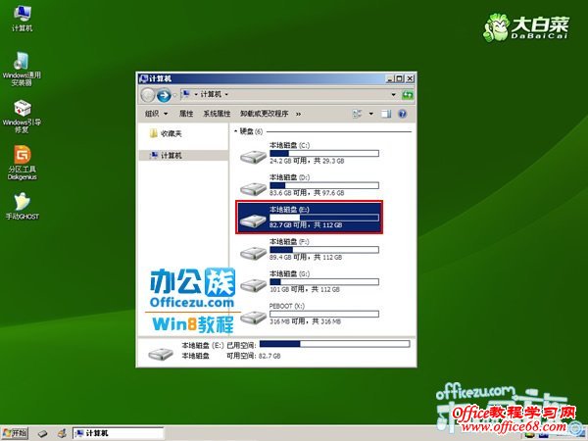Screen dimensions: 588x441
Task: Select PEBOOT X: drive icon
Action: click(x=253, y=318)
